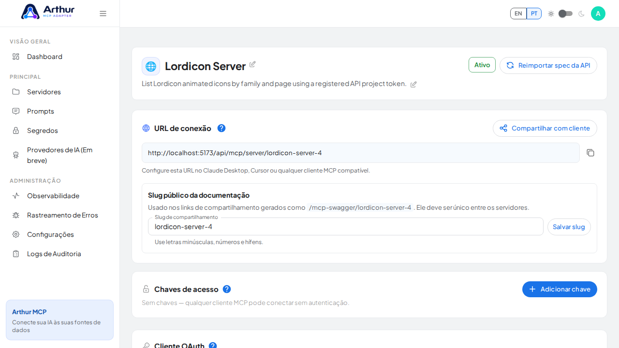Open Configurações
Image resolution: width=619 pixels, height=348 pixels.
59,234
